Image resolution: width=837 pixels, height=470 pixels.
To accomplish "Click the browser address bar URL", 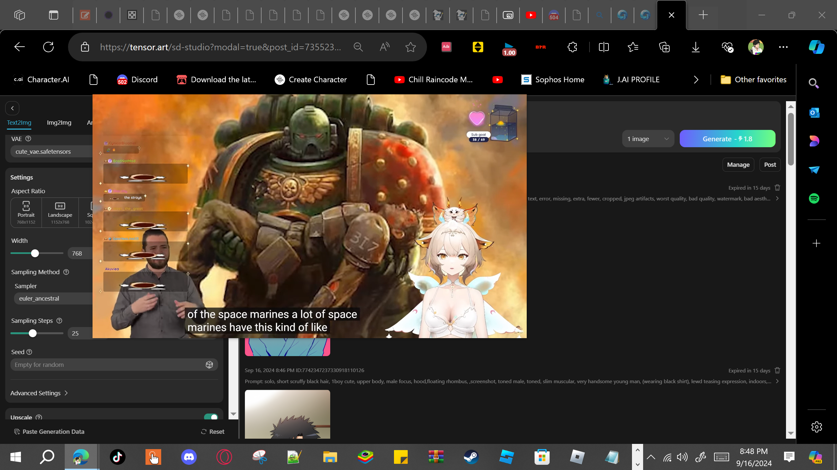I will [221, 47].
